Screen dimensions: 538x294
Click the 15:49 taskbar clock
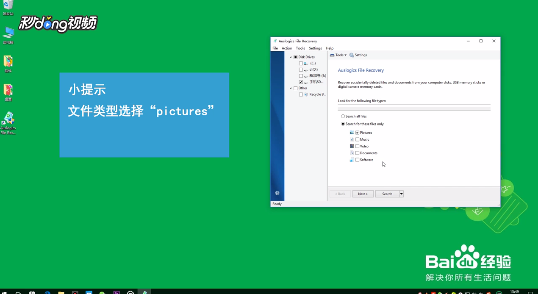click(514, 291)
